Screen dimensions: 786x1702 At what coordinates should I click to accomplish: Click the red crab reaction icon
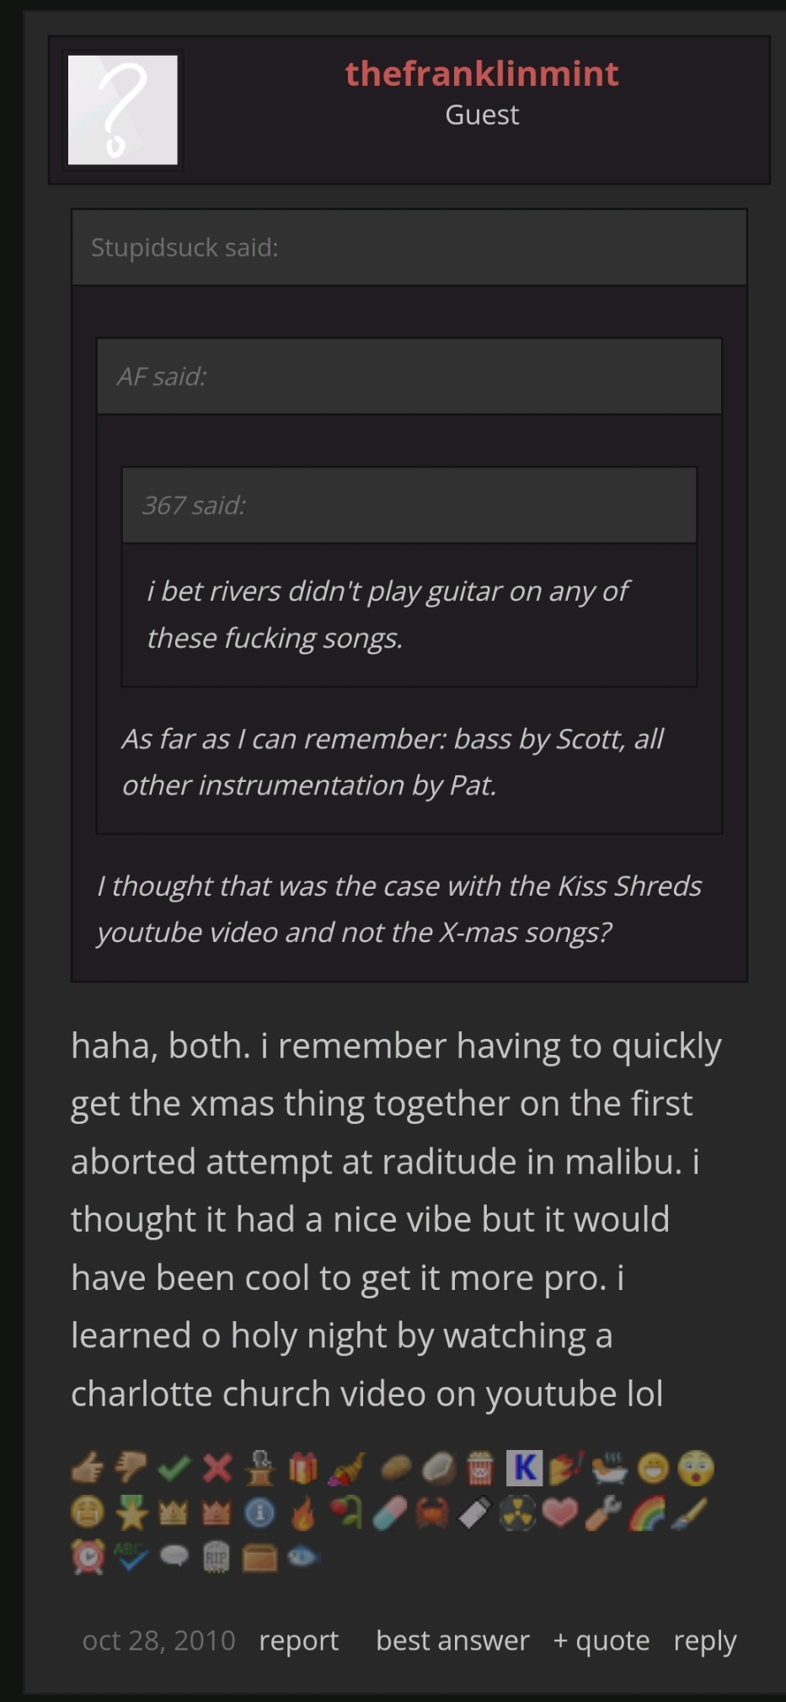pos(431,1513)
